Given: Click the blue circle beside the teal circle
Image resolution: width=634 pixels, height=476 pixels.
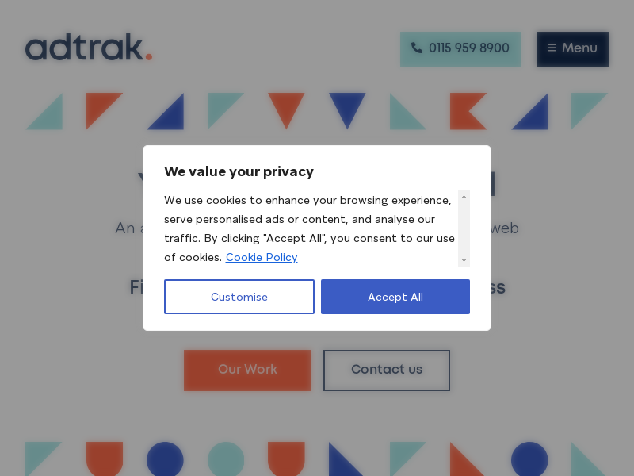Looking at the screenshot, I should [165, 459].
